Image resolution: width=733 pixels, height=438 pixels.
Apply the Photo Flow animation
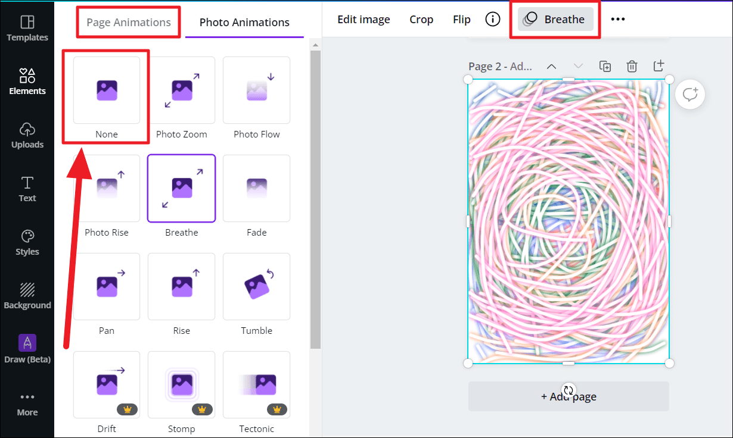256,90
